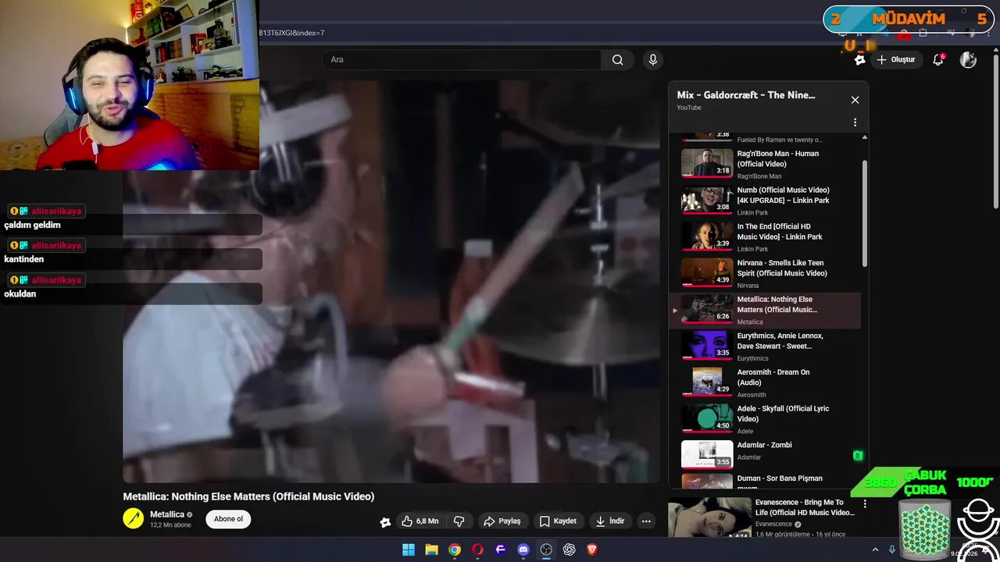
Task: Click the Mix - Galdorcræft playlist title
Action: tap(746, 95)
